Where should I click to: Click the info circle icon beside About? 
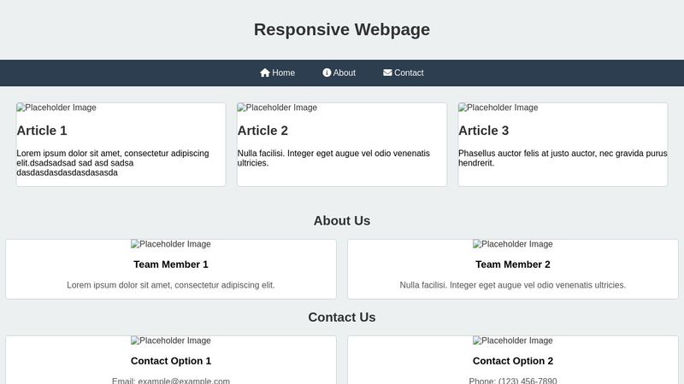click(x=327, y=73)
